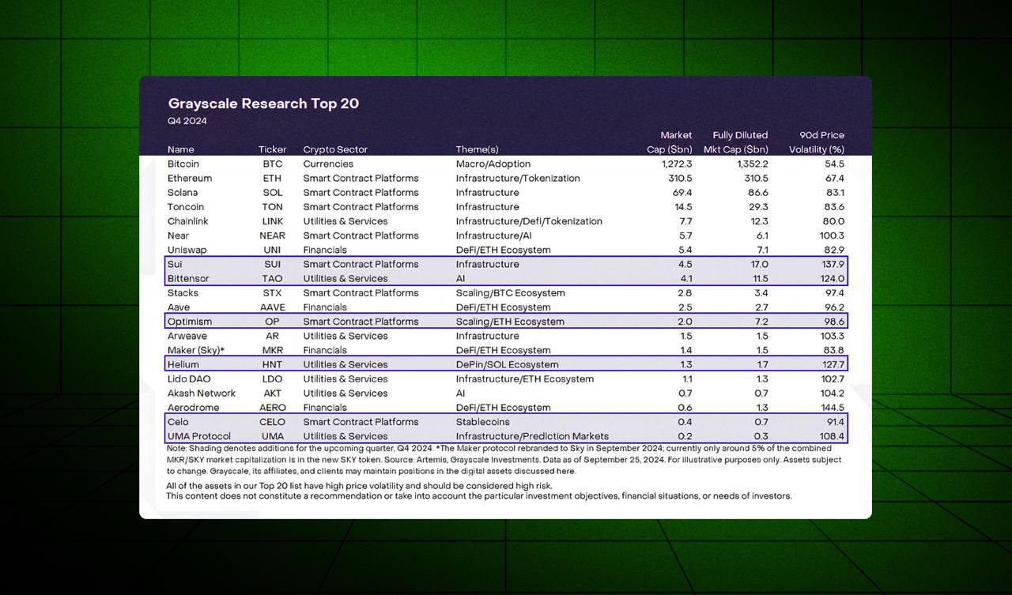Select the 'Lido DAO' name cell
The height and width of the screenshot is (595, 1012).
coord(188,378)
